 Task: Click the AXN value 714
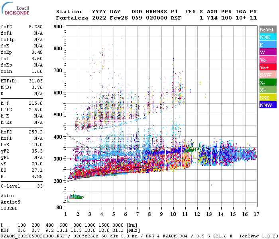(x=212, y=18)
